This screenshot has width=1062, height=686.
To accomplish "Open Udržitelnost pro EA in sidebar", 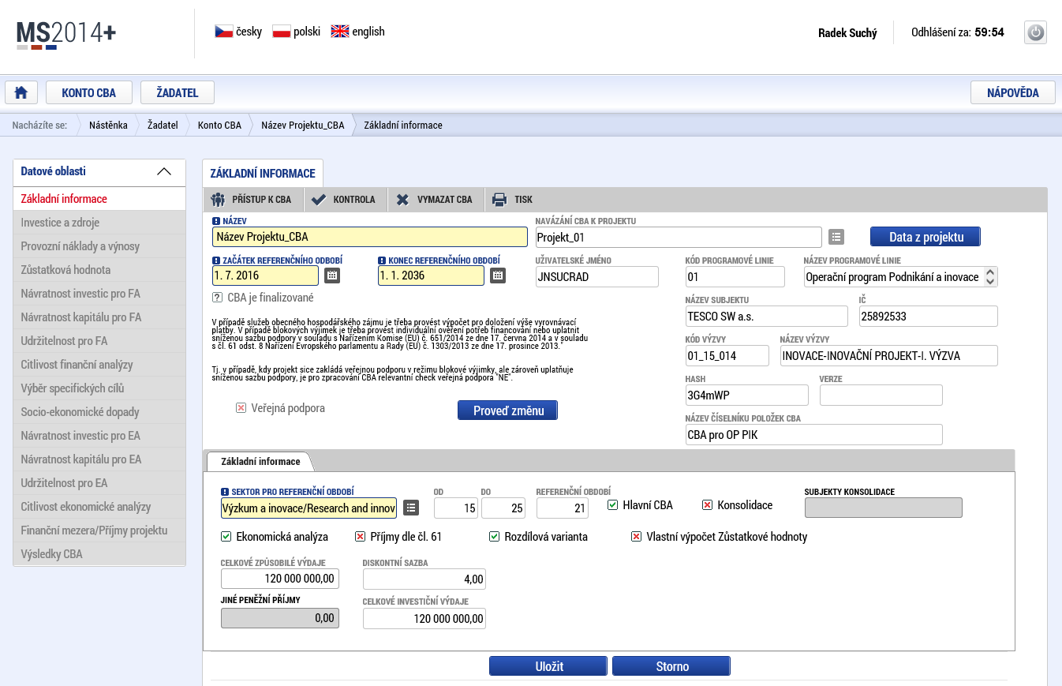I will 99,483.
